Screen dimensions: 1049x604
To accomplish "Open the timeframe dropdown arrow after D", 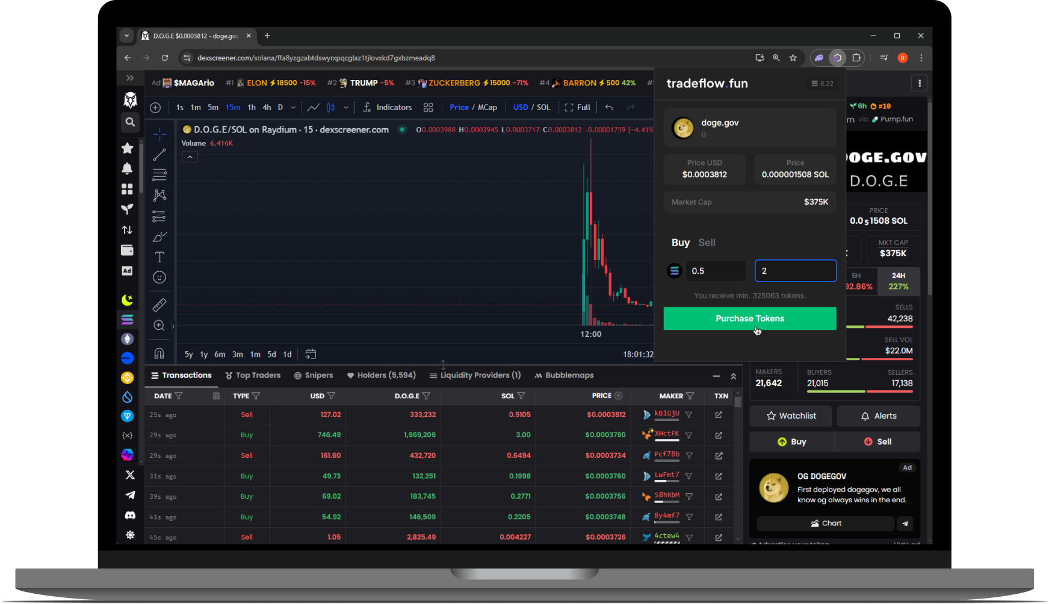I will (x=293, y=108).
